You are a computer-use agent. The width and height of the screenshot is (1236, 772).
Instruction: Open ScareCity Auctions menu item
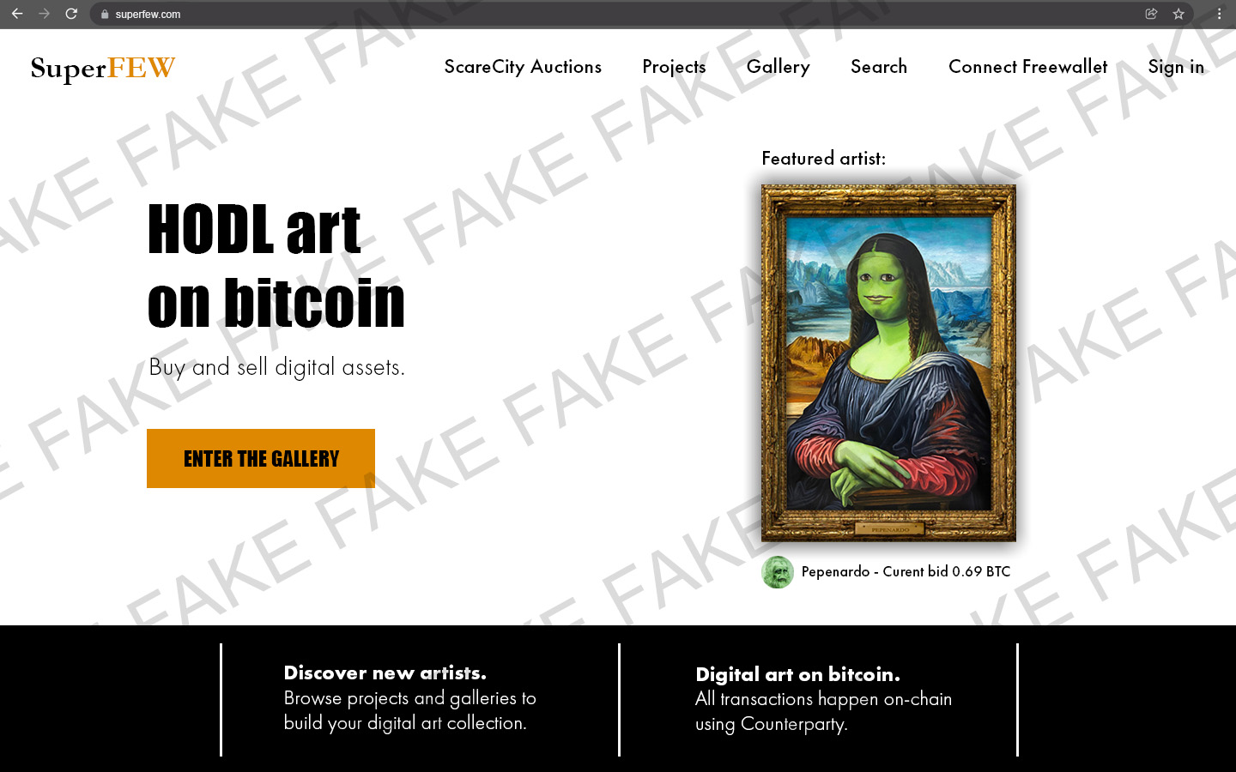(x=523, y=67)
